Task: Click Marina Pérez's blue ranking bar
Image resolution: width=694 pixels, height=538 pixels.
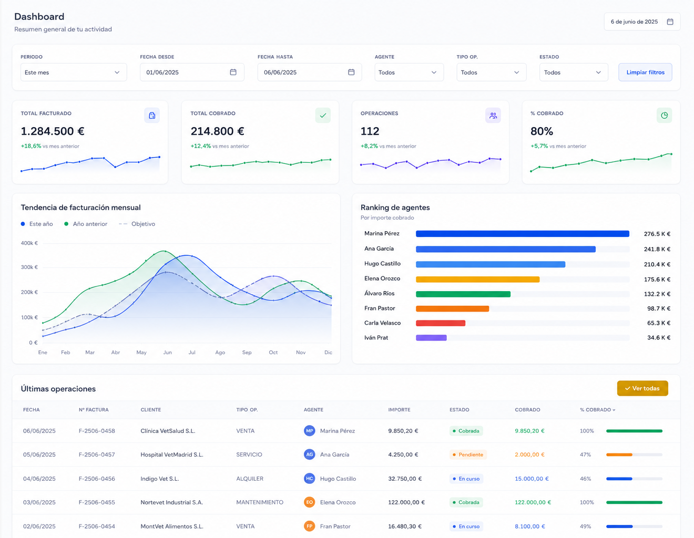Action: (x=523, y=234)
